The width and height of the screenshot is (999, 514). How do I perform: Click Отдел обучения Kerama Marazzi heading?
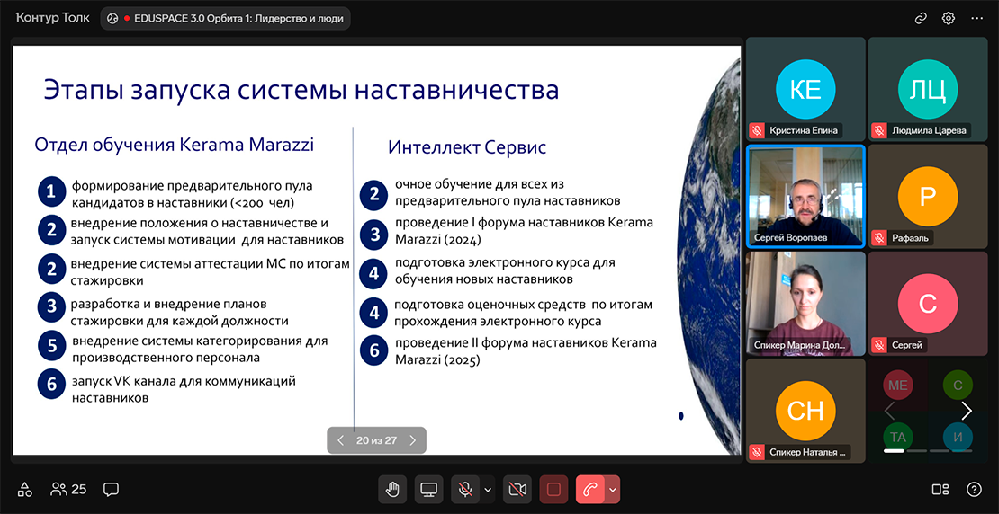coord(174,145)
